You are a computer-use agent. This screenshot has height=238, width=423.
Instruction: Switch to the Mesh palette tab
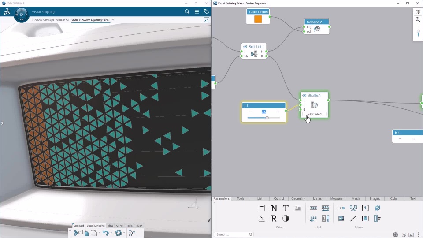click(355, 199)
